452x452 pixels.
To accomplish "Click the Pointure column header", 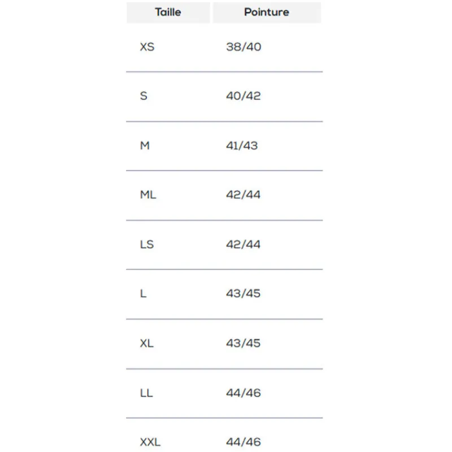I will [x=266, y=12].
